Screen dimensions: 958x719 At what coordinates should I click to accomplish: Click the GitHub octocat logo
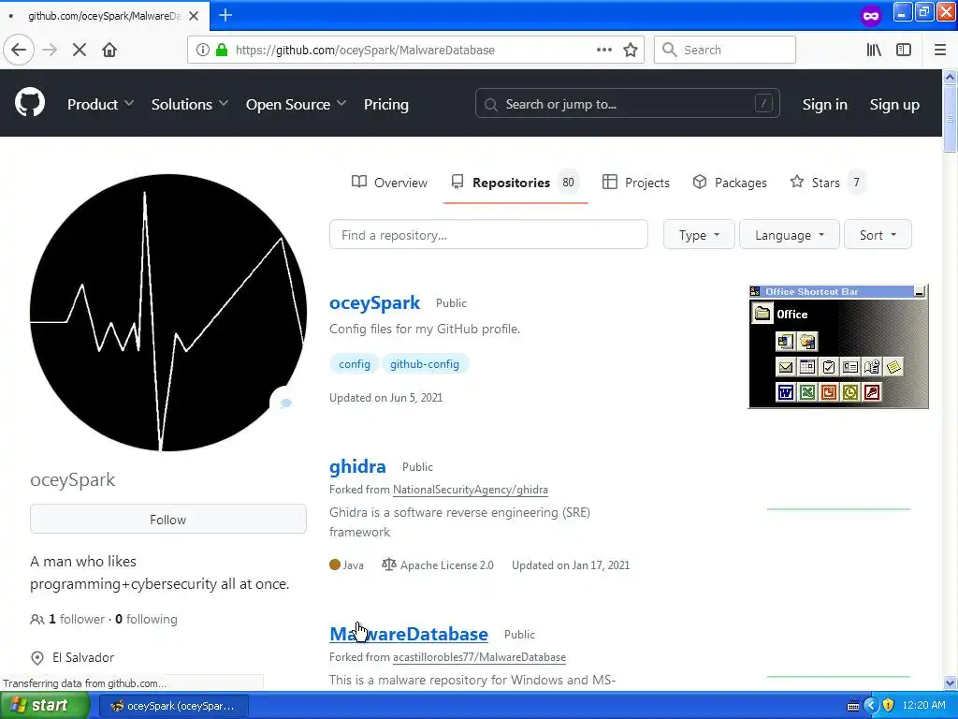coord(30,102)
